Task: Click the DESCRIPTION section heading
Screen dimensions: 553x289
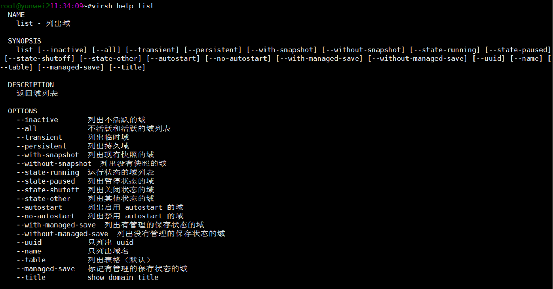Action: [x=31, y=85]
